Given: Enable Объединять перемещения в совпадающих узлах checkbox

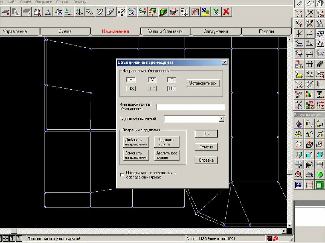Looking at the screenshot, I should tap(122, 175).
